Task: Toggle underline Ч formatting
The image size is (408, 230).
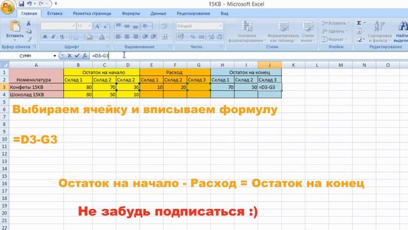Action: [62, 37]
